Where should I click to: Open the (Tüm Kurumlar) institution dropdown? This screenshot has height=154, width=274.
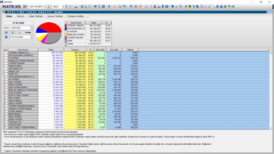[x=32, y=37]
